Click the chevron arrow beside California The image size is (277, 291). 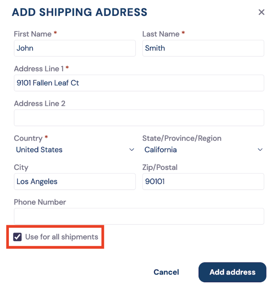tap(260, 150)
